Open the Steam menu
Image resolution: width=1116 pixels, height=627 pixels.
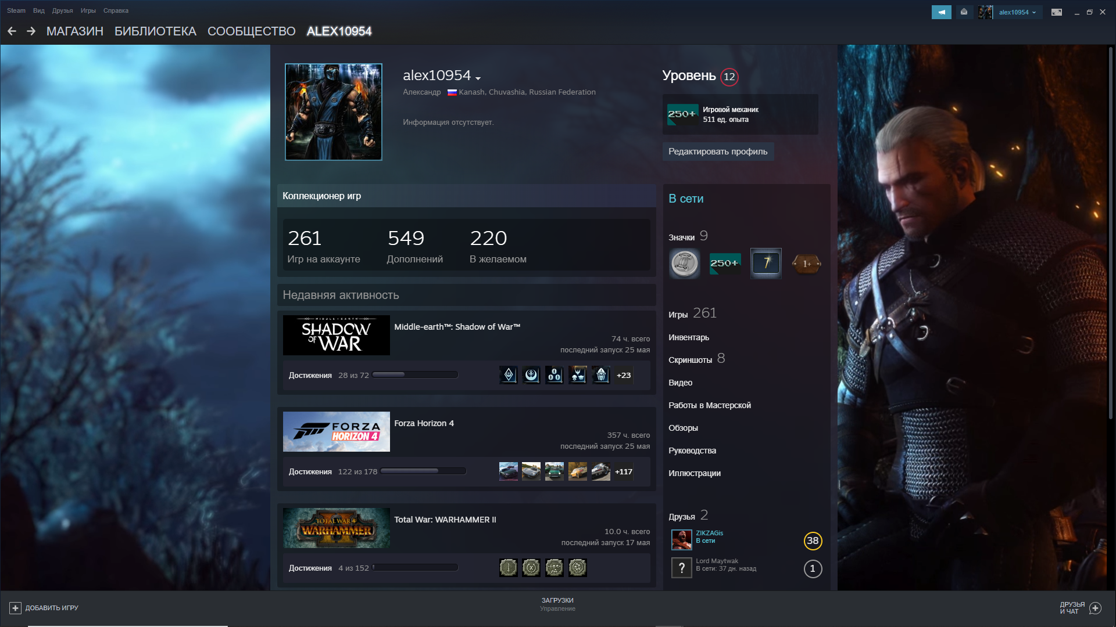(16, 10)
